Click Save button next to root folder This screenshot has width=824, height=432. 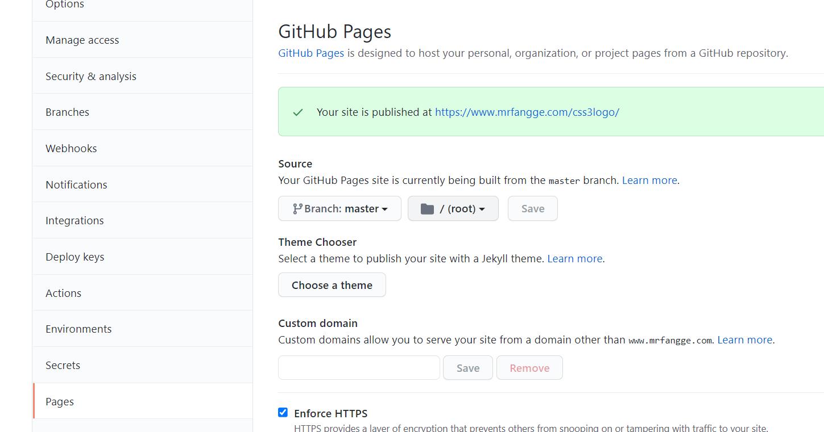click(533, 208)
